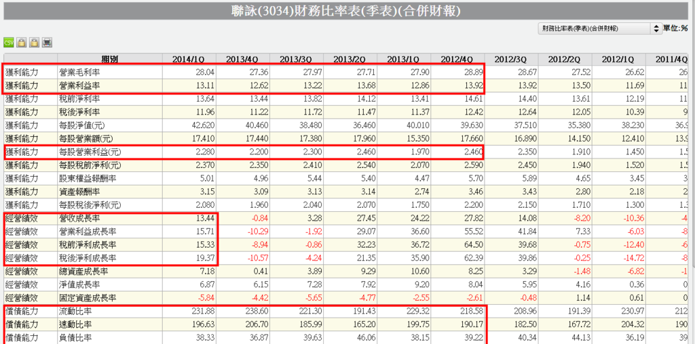Click the closed padlock icon

[x=21, y=43]
